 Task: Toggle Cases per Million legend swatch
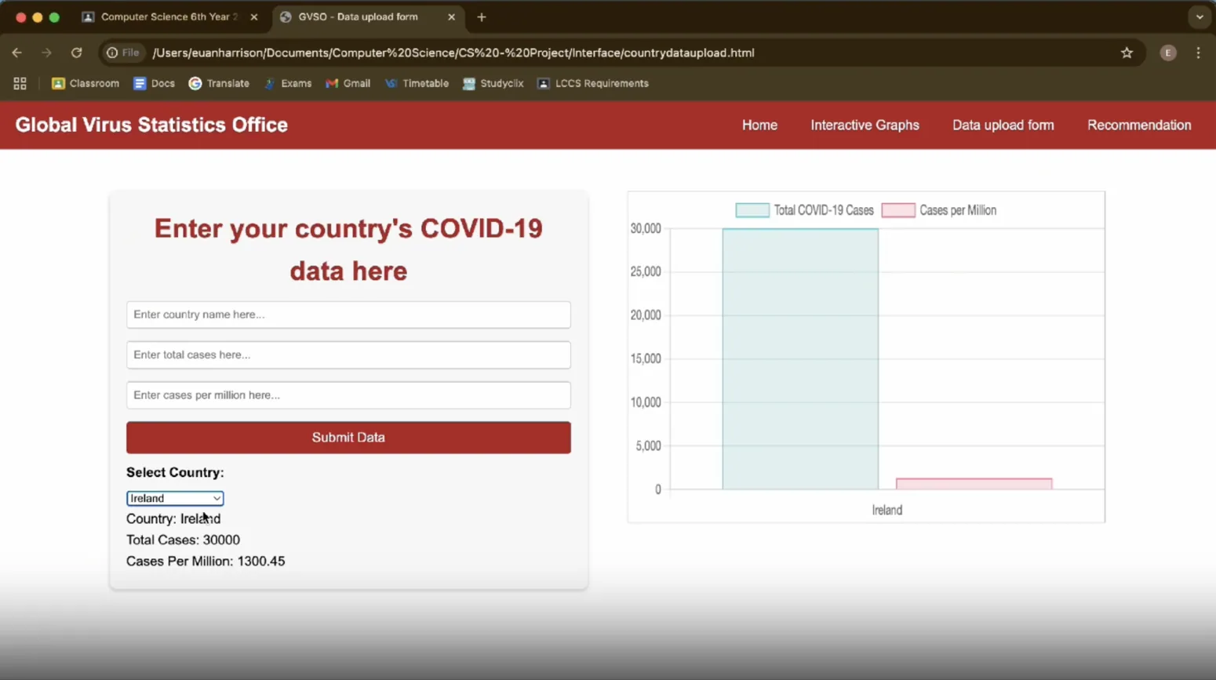coord(898,210)
